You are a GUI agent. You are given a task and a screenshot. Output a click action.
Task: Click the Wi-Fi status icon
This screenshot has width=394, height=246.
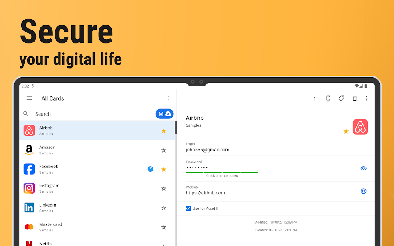point(357,86)
